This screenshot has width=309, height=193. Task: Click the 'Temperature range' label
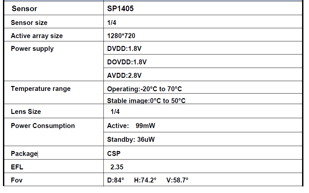[41, 89]
